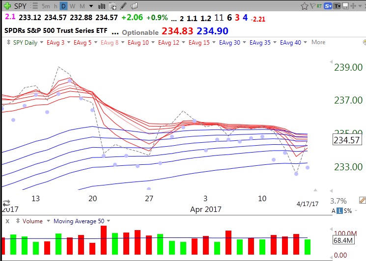Screen dimensions: 366x261
Task: Open the timeframe dropdown arrow after M
Action: pyautogui.click(x=91, y=6)
